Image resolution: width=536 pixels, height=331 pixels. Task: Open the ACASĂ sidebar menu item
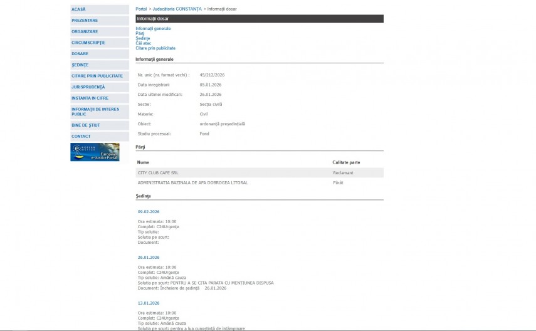[x=79, y=9]
